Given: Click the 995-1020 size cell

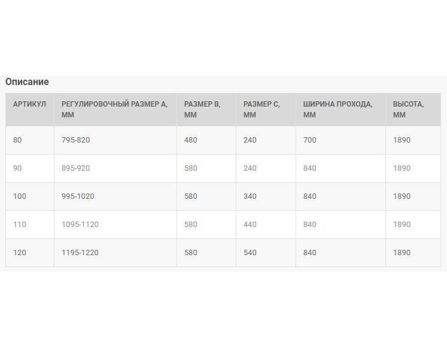Looking at the screenshot, I should (x=115, y=196).
